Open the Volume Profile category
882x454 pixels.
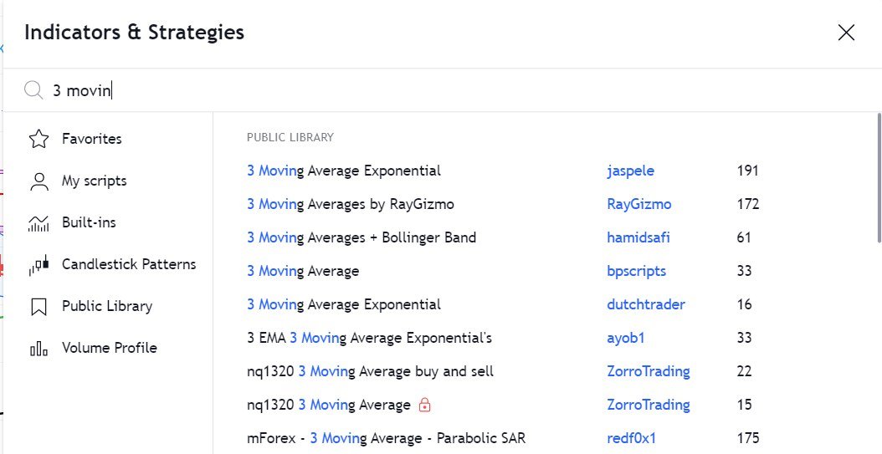pyautogui.click(x=108, y=349)
